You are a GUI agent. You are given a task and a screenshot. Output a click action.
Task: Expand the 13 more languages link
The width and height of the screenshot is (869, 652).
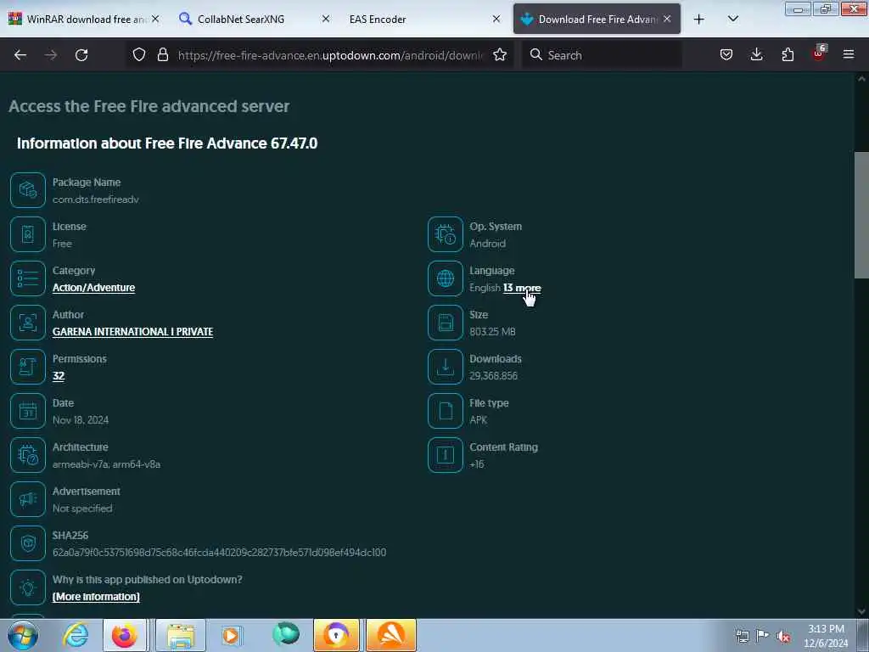(x=522, y=288)
